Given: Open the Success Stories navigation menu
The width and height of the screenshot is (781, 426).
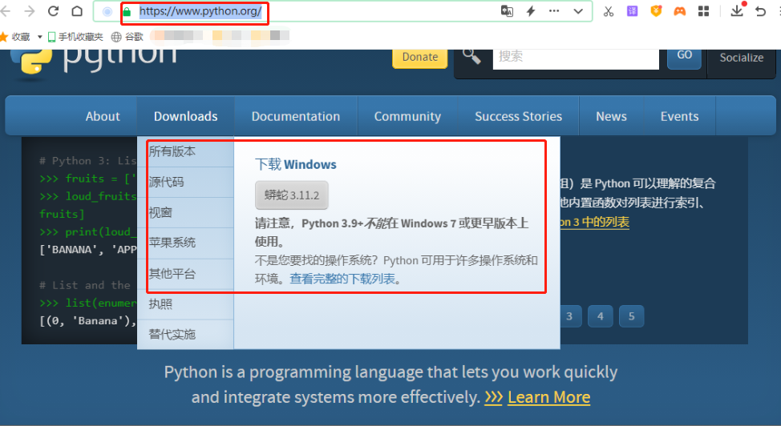Looking at the screenshot, I should coord(518,116).
